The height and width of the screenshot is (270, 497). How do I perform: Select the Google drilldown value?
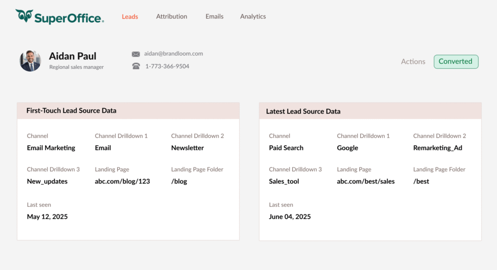pos(348,148)
